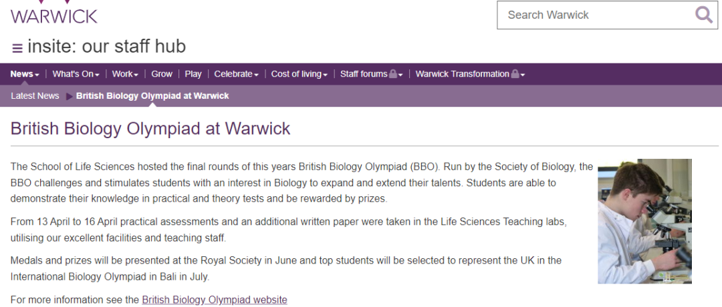Click the student with microscope photo
Screen dimensions: 722x307
(644, 221)
